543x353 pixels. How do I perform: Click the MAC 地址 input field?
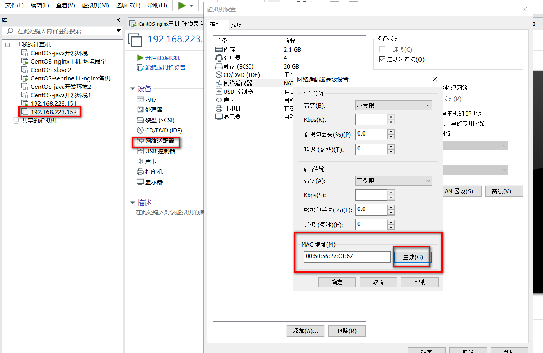pyautogui.click(x=347, y=257)
